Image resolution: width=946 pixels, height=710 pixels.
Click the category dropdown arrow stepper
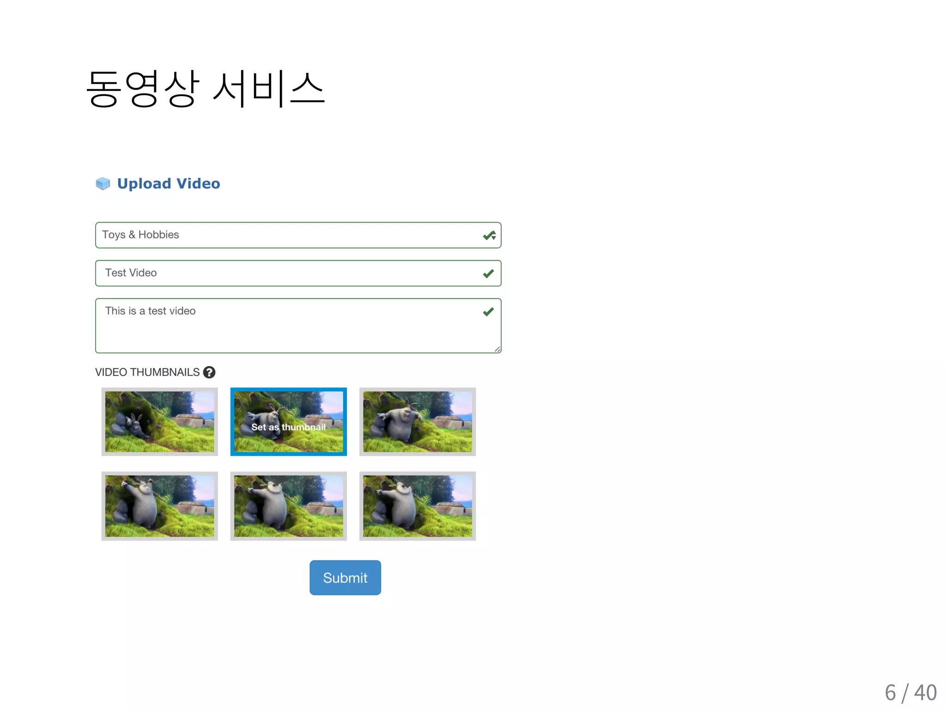pyautogui.click(x=494, y=235)
